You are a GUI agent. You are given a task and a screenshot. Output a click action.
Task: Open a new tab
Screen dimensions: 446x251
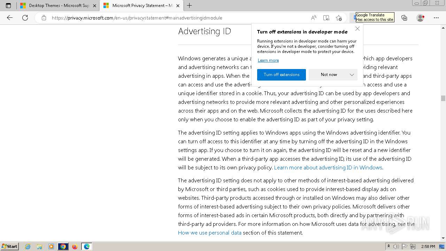click(x=189, y=6)
